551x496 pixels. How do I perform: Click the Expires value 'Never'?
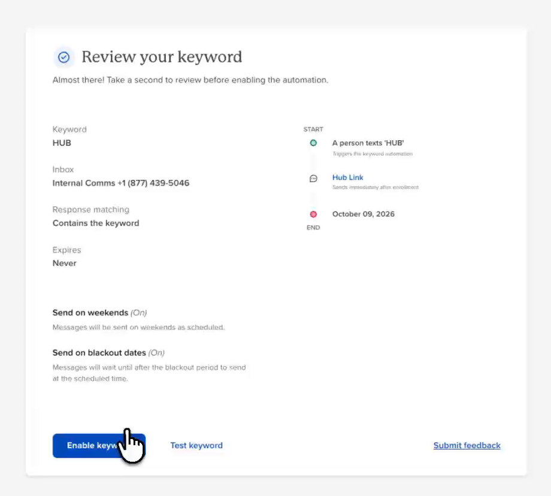point(64,264)
